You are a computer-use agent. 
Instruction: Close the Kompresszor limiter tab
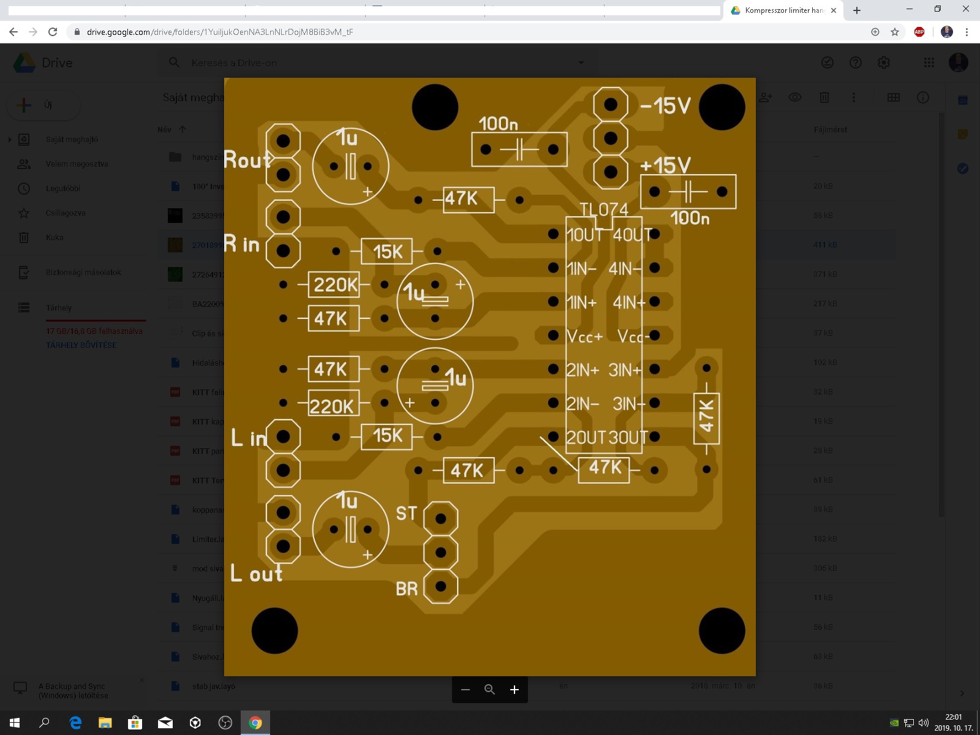834,10
